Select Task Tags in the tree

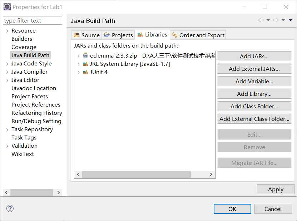pyautogui.click(x=24, y=137)
